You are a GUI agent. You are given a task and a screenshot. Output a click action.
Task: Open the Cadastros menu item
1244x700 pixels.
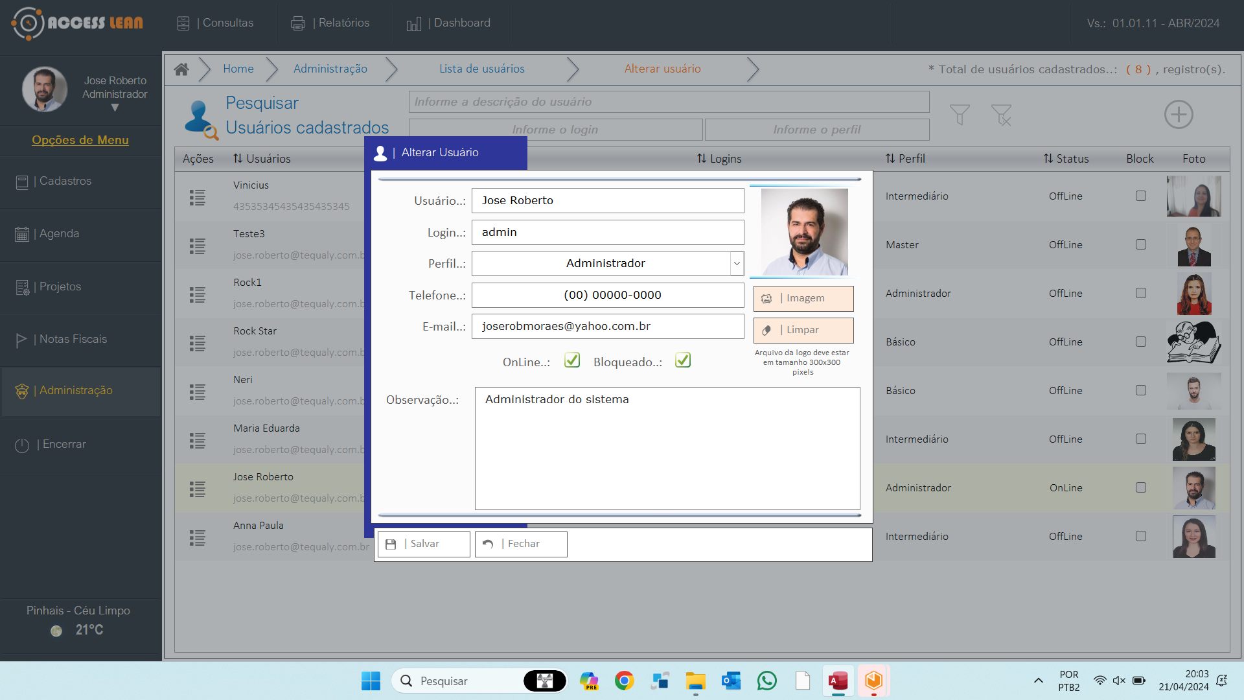pyautogui.click(x=65, y=181)
